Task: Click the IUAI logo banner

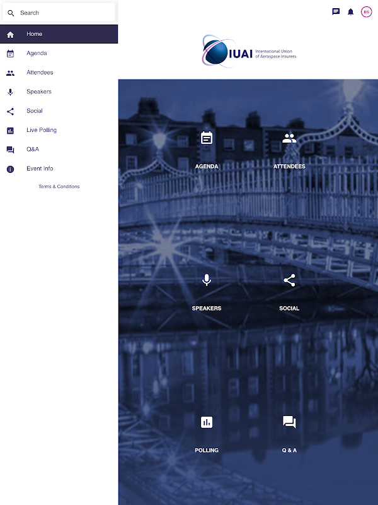Action: point(248,52)
